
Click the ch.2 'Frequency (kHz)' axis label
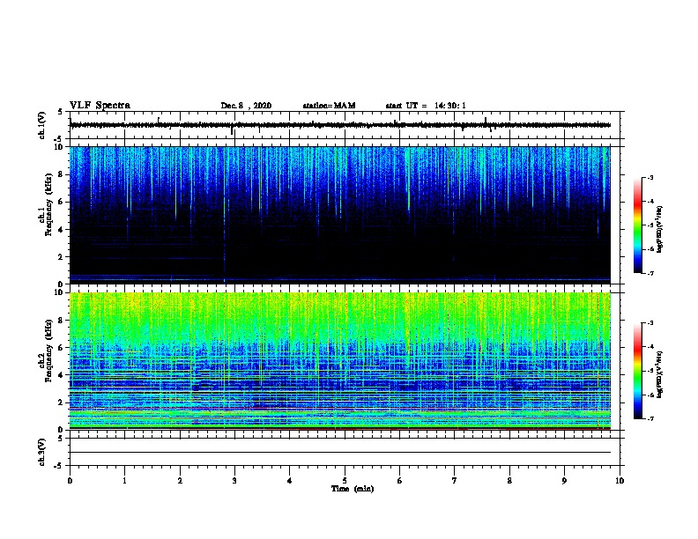pyautogui.click(x=48, y=351)
